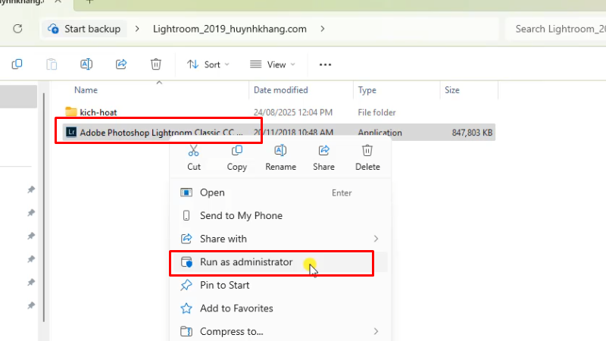606x341 pixels.
Task: Click the Start backup button
Action: pyautogui.click(x=85, y=29)
